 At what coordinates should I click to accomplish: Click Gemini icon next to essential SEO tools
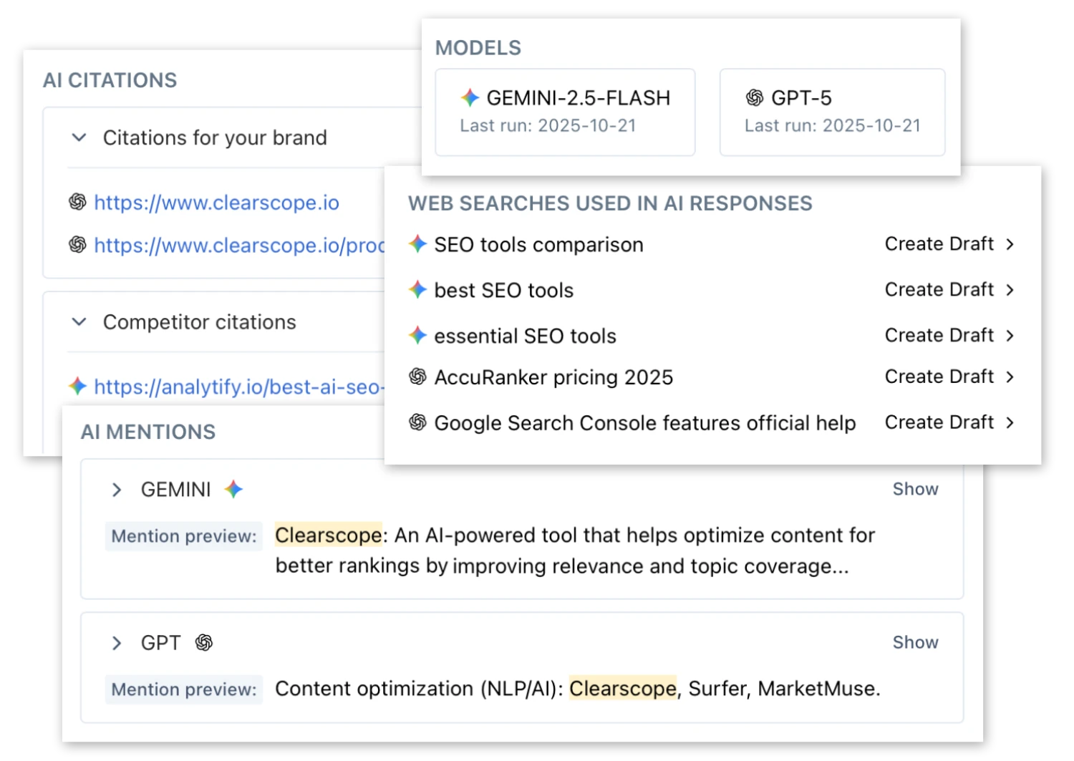417,335
